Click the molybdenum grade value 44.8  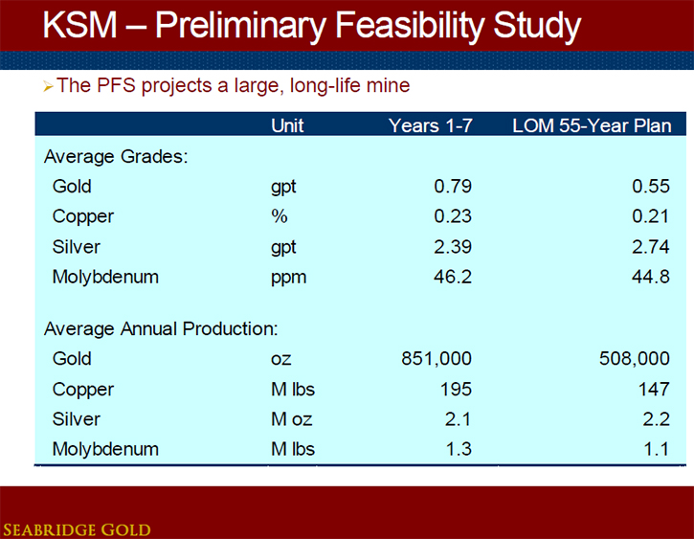(651, 277)
